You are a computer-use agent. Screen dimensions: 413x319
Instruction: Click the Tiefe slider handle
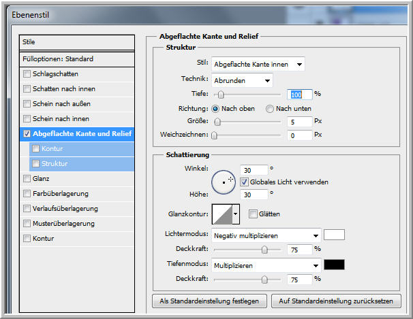tap(221, 95)
